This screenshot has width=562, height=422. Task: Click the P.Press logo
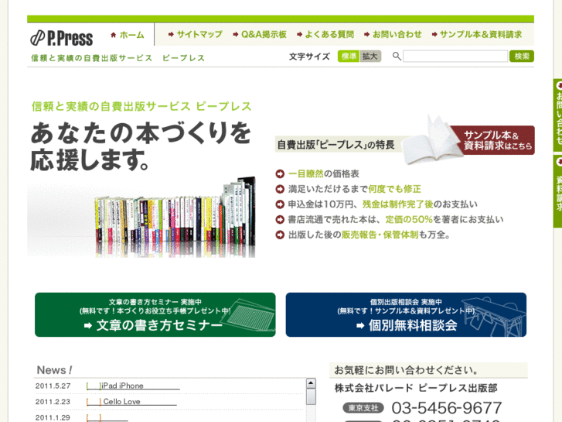coord(61,38)
